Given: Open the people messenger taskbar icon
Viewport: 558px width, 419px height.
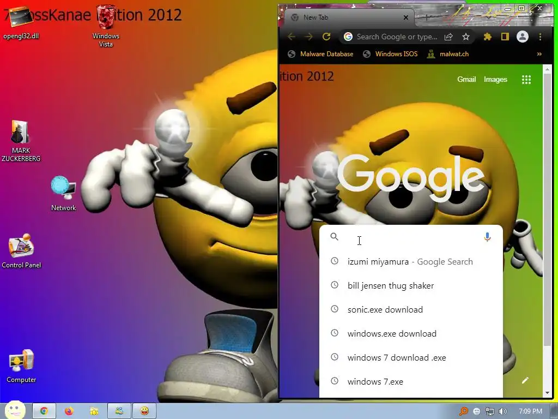Looking at the screenshot, I should tap(119, 411).
